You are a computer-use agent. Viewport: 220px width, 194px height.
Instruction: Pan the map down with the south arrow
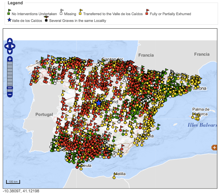[x=10, y=52]
